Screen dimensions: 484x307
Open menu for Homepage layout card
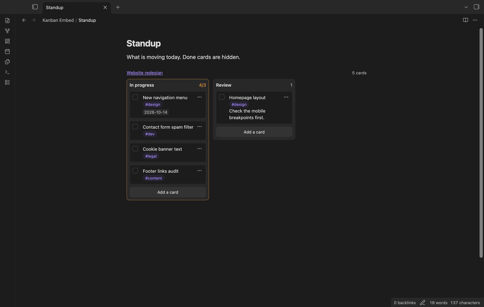pos(286,97)
